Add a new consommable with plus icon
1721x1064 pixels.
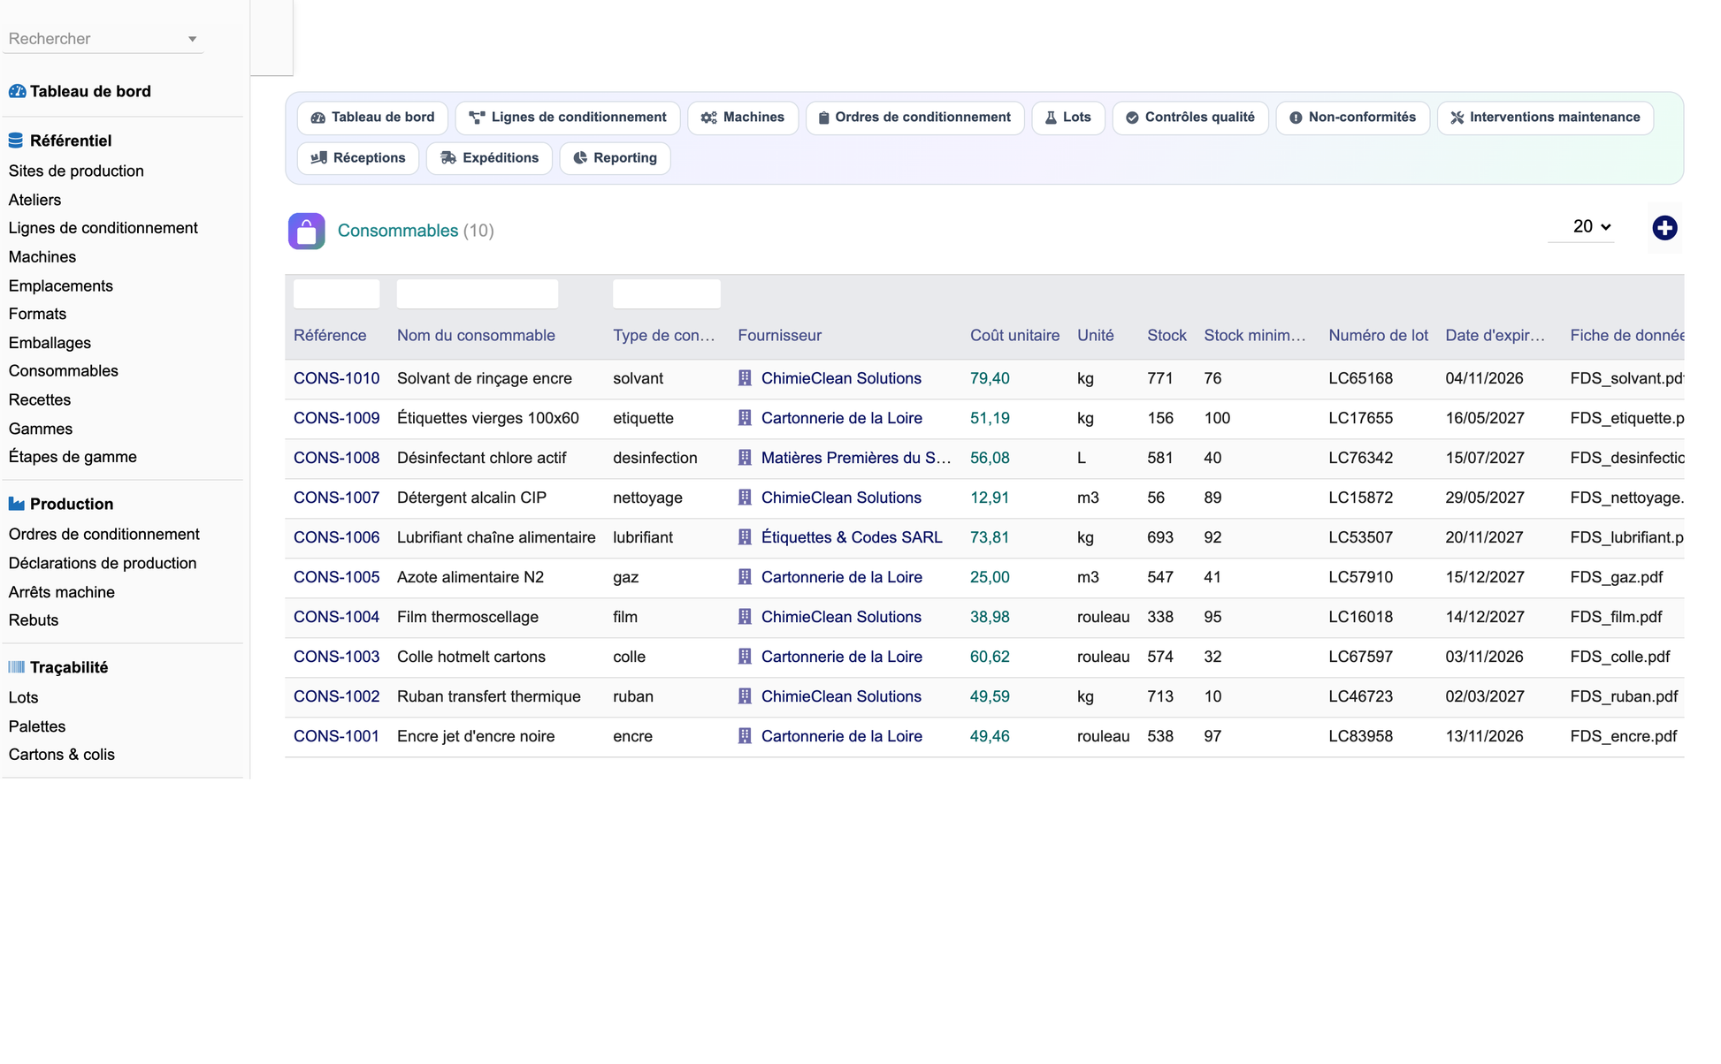(x=1664, y=228)
